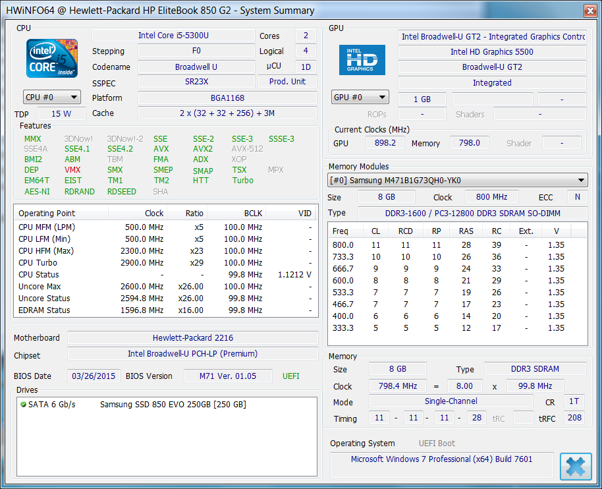Click the GPU clock value 898.2
This screenshot has height=489, width=602.
click(385, 143)
